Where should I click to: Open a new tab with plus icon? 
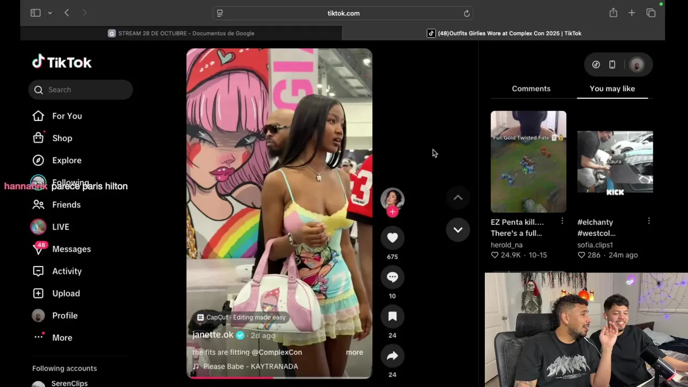[632, 13]
